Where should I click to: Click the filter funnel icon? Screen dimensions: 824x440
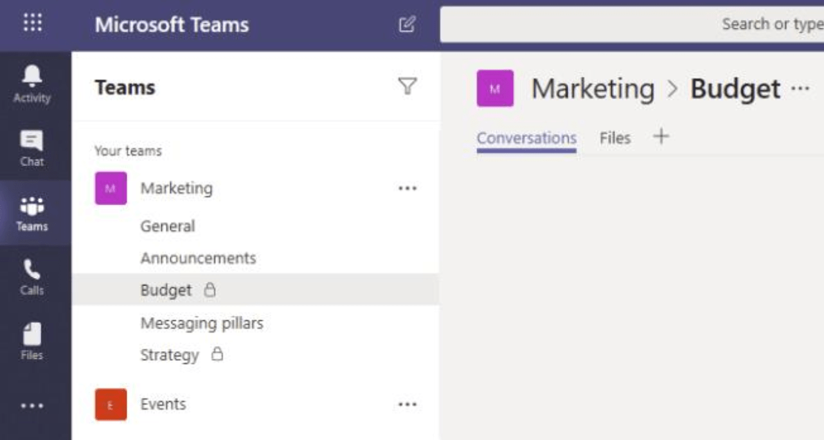click(408, 87)
